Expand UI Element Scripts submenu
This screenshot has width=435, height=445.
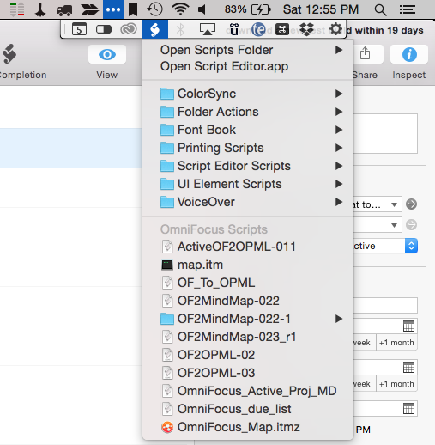(x=248, y=184)
